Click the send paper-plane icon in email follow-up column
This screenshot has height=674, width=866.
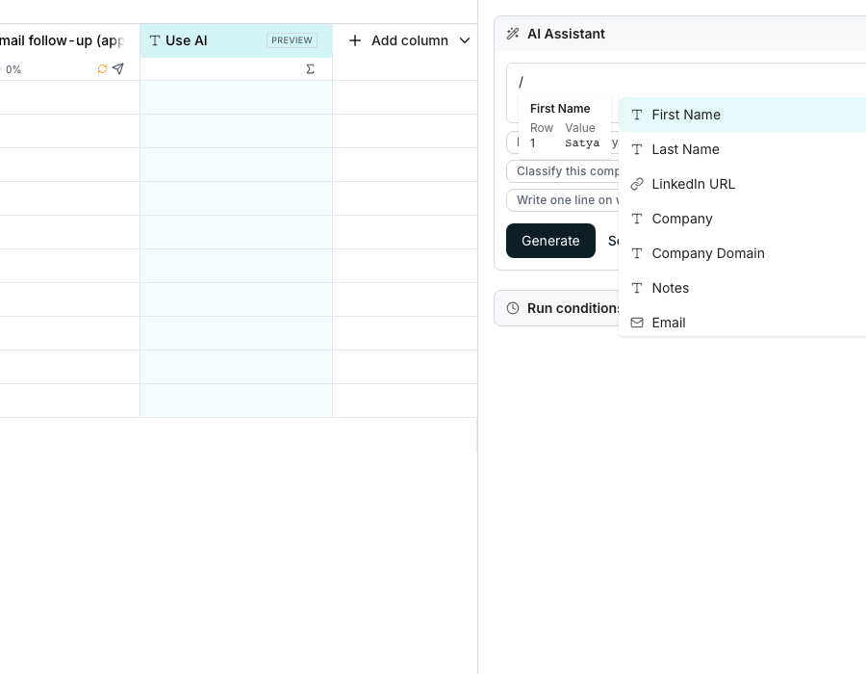click(118, 68)
